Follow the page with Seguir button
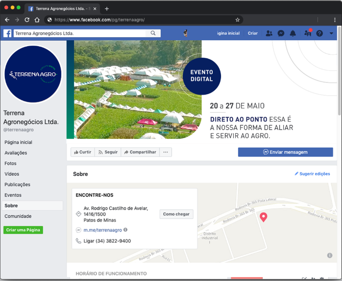Viewport: 342px width, 281px height. click(x=108, y=152)
